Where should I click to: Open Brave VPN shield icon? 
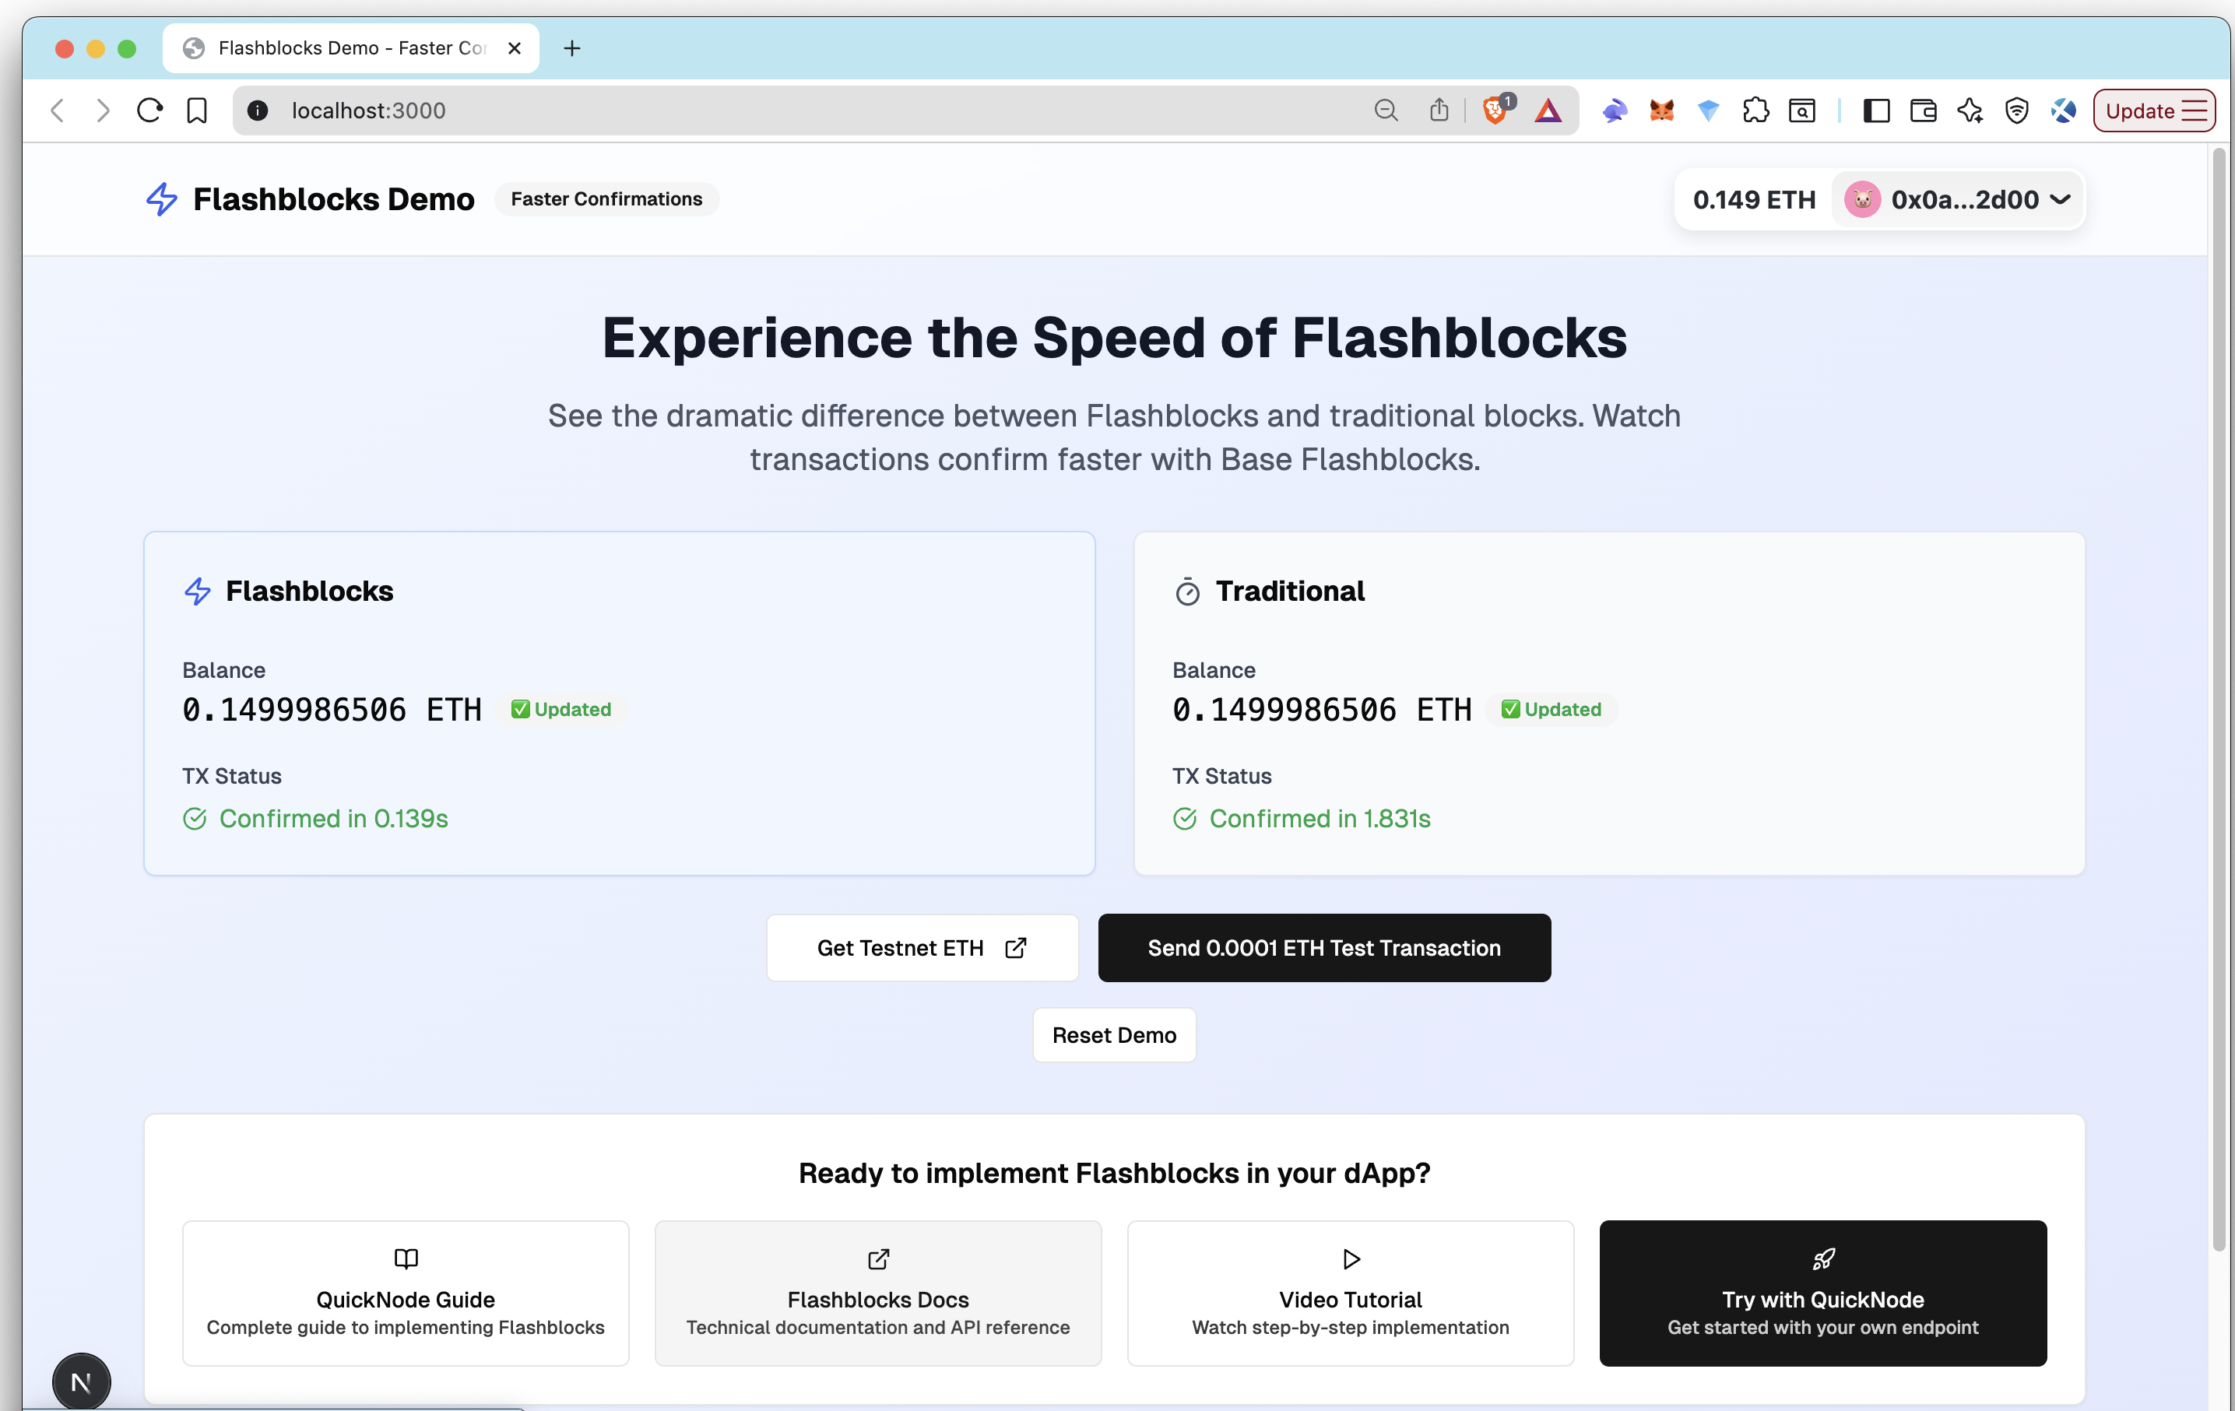(x=2016, y=111)
